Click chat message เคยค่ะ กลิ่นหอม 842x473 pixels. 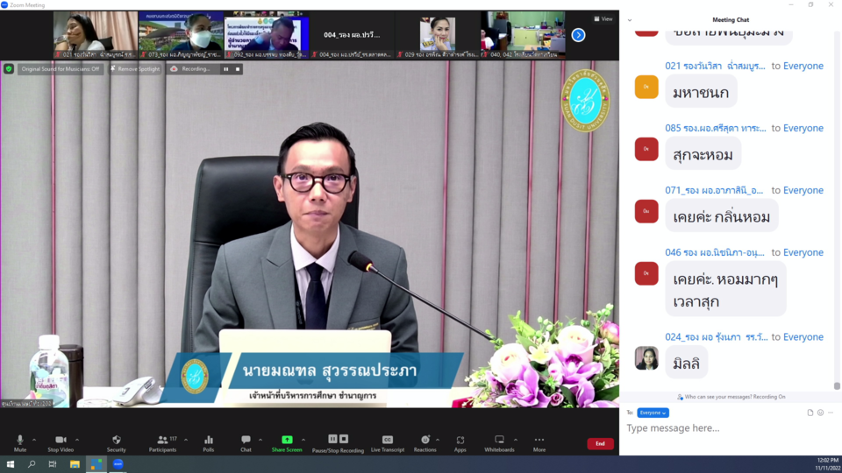pos(722,216)
